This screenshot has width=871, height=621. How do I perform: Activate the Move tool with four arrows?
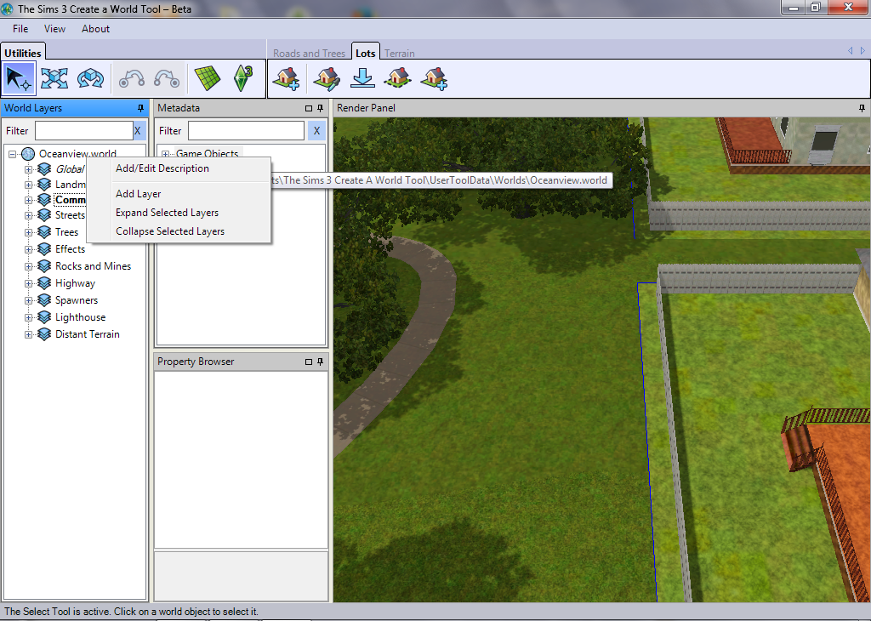coord(54,78)
